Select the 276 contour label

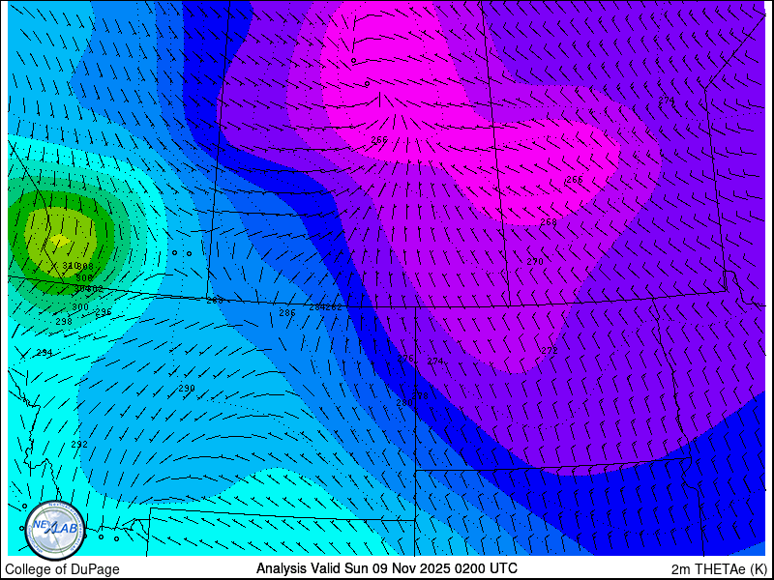[x=405, y=359]
